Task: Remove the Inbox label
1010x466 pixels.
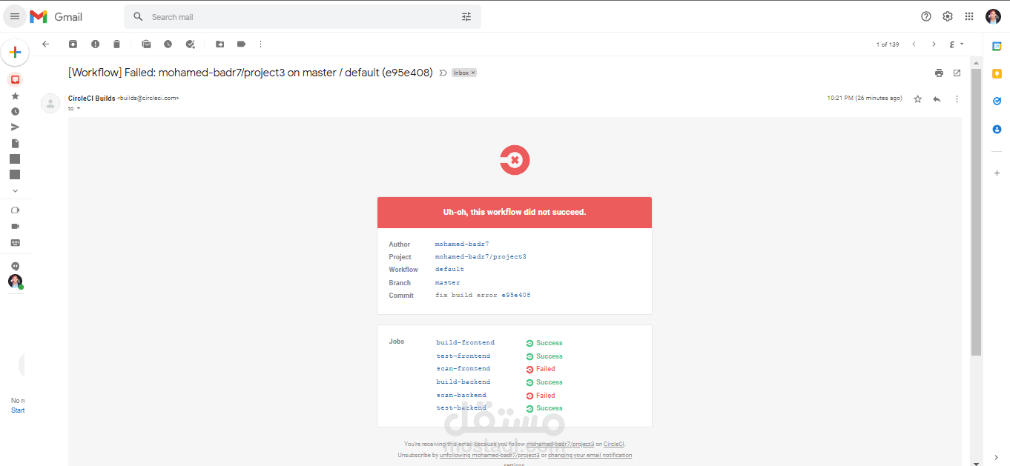Action: 473,73
